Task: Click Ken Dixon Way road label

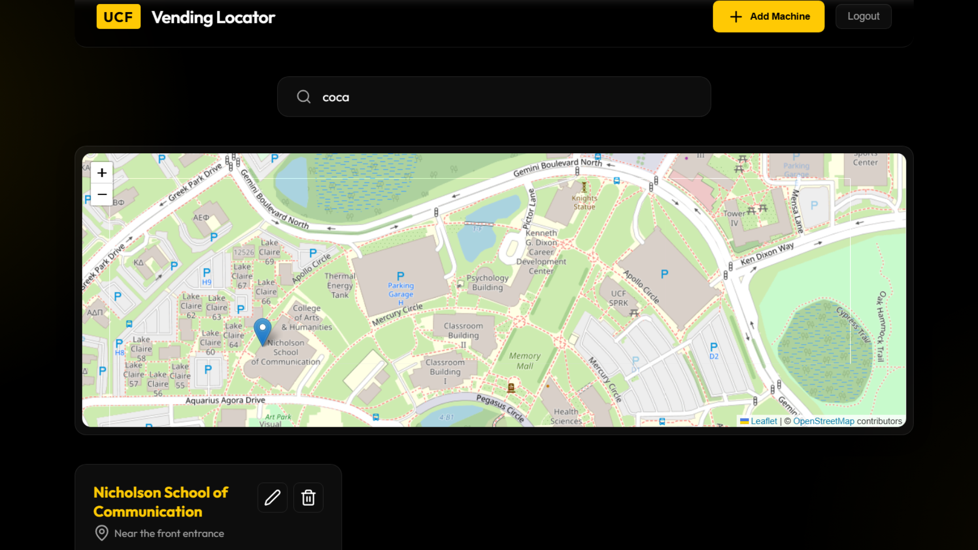Action: [767, 253]
